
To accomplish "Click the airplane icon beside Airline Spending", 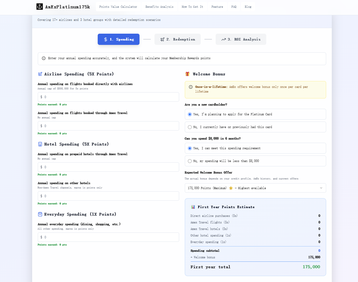I will (x=40, y=74).
